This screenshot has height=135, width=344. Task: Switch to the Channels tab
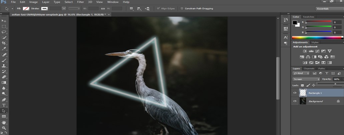309,68
